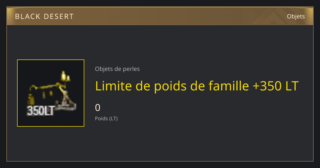320x168 pixels.
Task: Click the weight value 0
Action: click(98, 108)
